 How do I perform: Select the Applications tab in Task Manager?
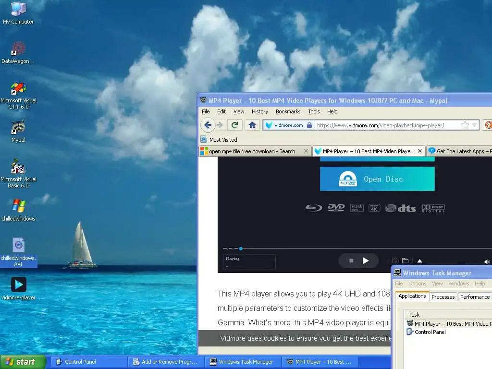coord(412,296)
